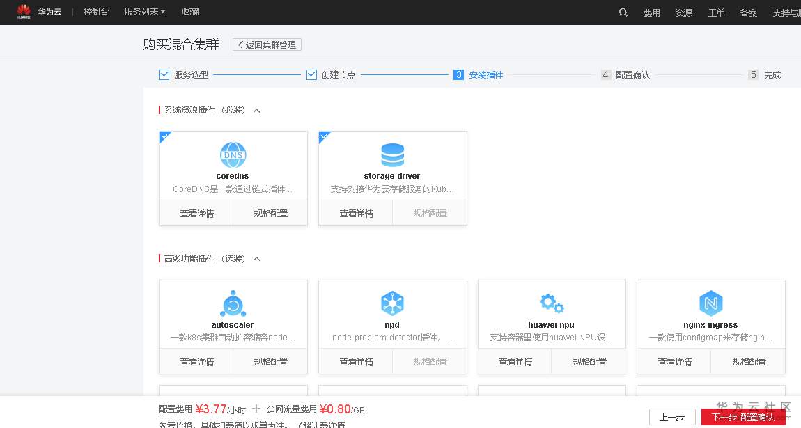The image size is (801, 428).
Task: Open the 资源 menu
Action: click(683, 13)
